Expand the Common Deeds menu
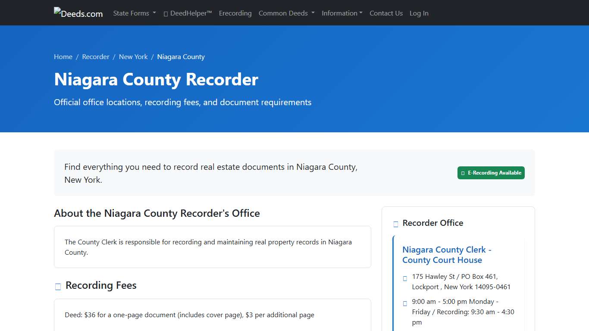Viewport: 589px width, 331px height. pos(286,13)
